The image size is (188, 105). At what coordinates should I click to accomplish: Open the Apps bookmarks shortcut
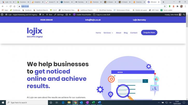[x=5, y=10]
